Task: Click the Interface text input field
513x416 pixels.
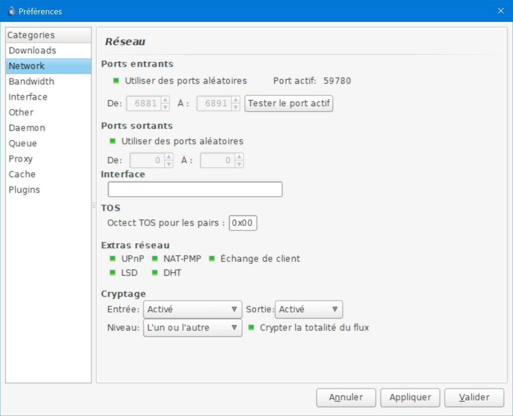Action: point(195,189)
